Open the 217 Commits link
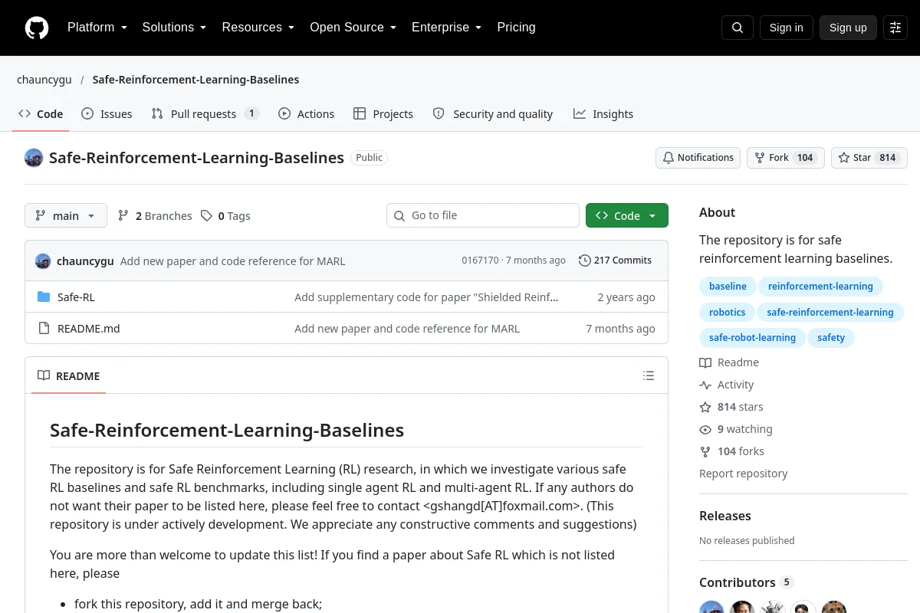This screenshot has width=920, height=613. [x=616, y=261]
